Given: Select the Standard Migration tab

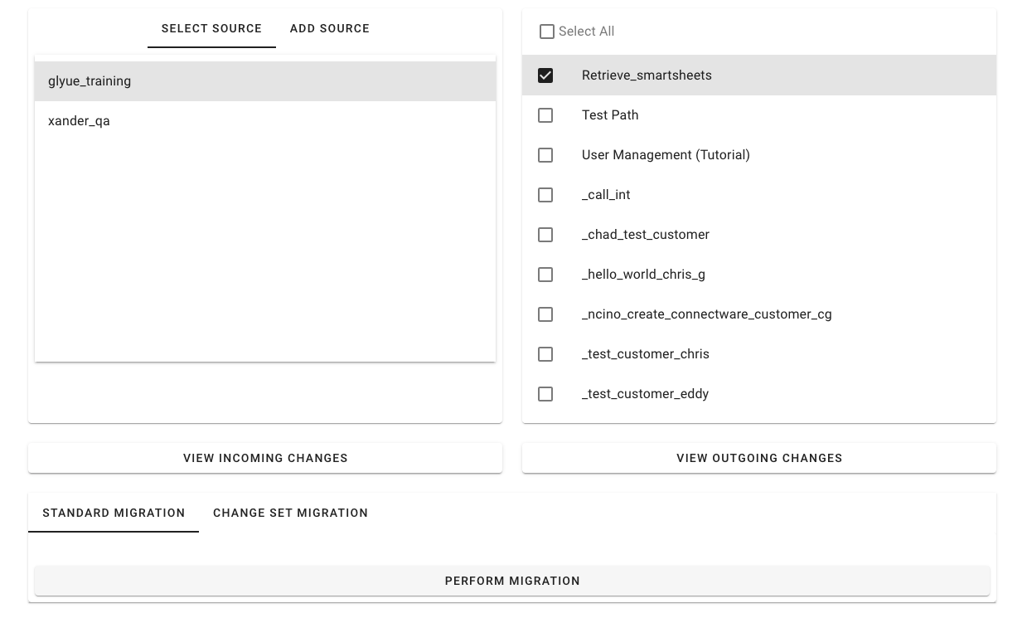Looking at the screenshot, I should [x=114, y=513].
